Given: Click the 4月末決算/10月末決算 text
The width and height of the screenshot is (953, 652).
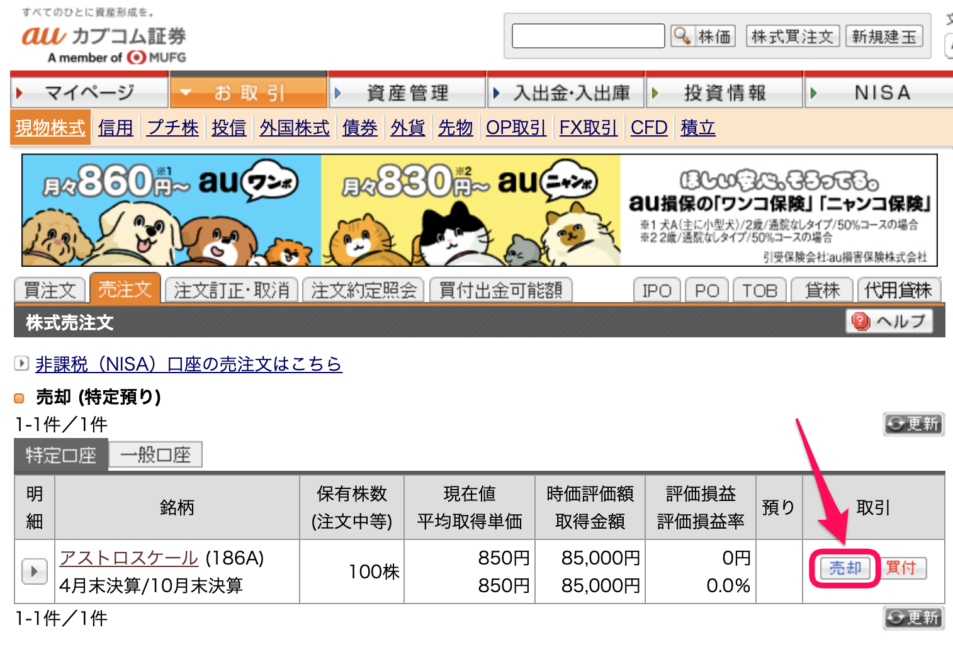Looking at the screenshot, I should click(151, 585).
